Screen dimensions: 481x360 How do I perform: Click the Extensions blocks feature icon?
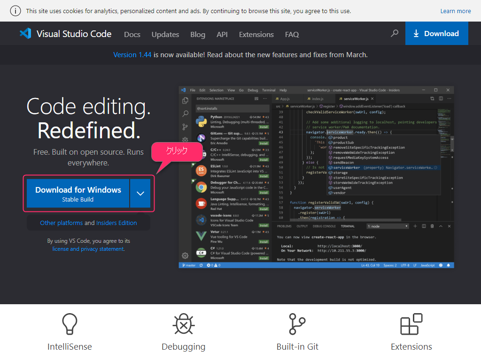coord(411,324)
